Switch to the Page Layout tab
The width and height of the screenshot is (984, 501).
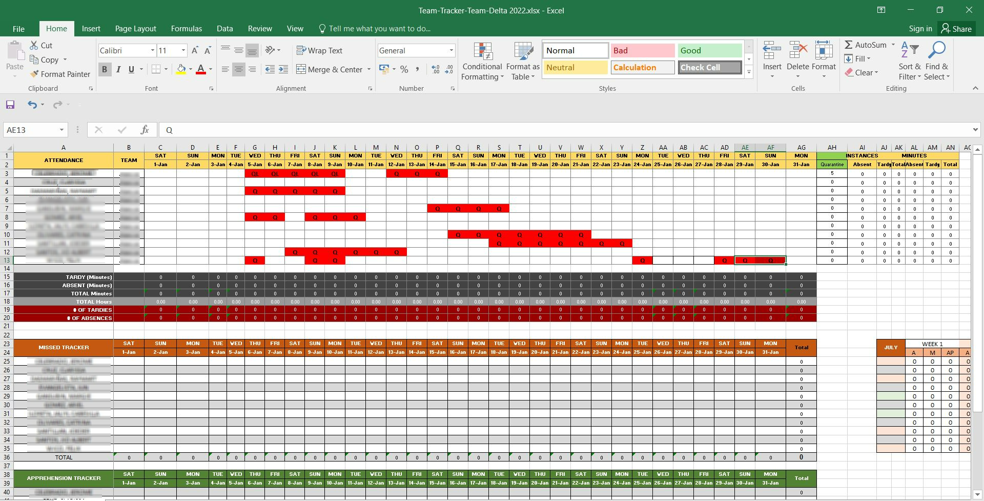[135, 29]
